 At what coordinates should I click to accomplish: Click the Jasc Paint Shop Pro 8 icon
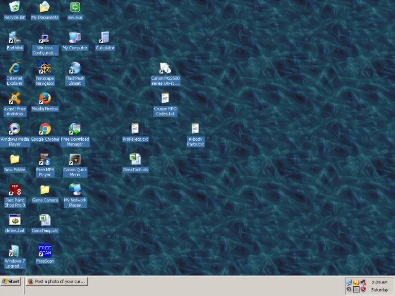point(14,190)
